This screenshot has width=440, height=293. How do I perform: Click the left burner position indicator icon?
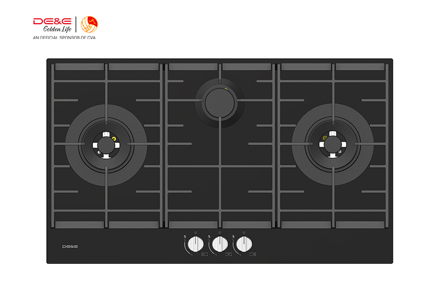tap(205, 255)
